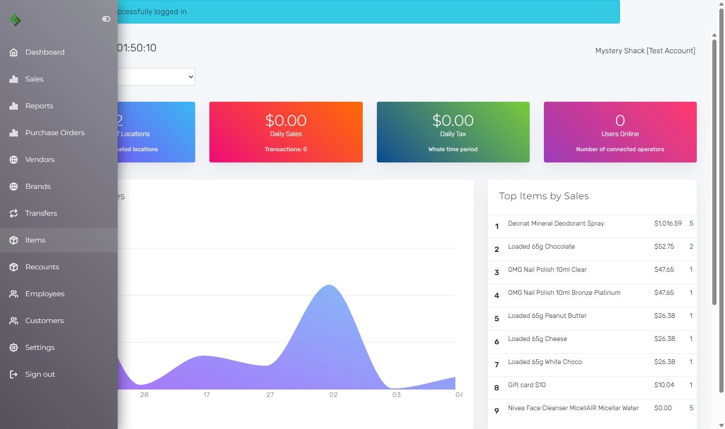Click the Vendors globe icon
The image size is (725, 429).
click(14, 160)
